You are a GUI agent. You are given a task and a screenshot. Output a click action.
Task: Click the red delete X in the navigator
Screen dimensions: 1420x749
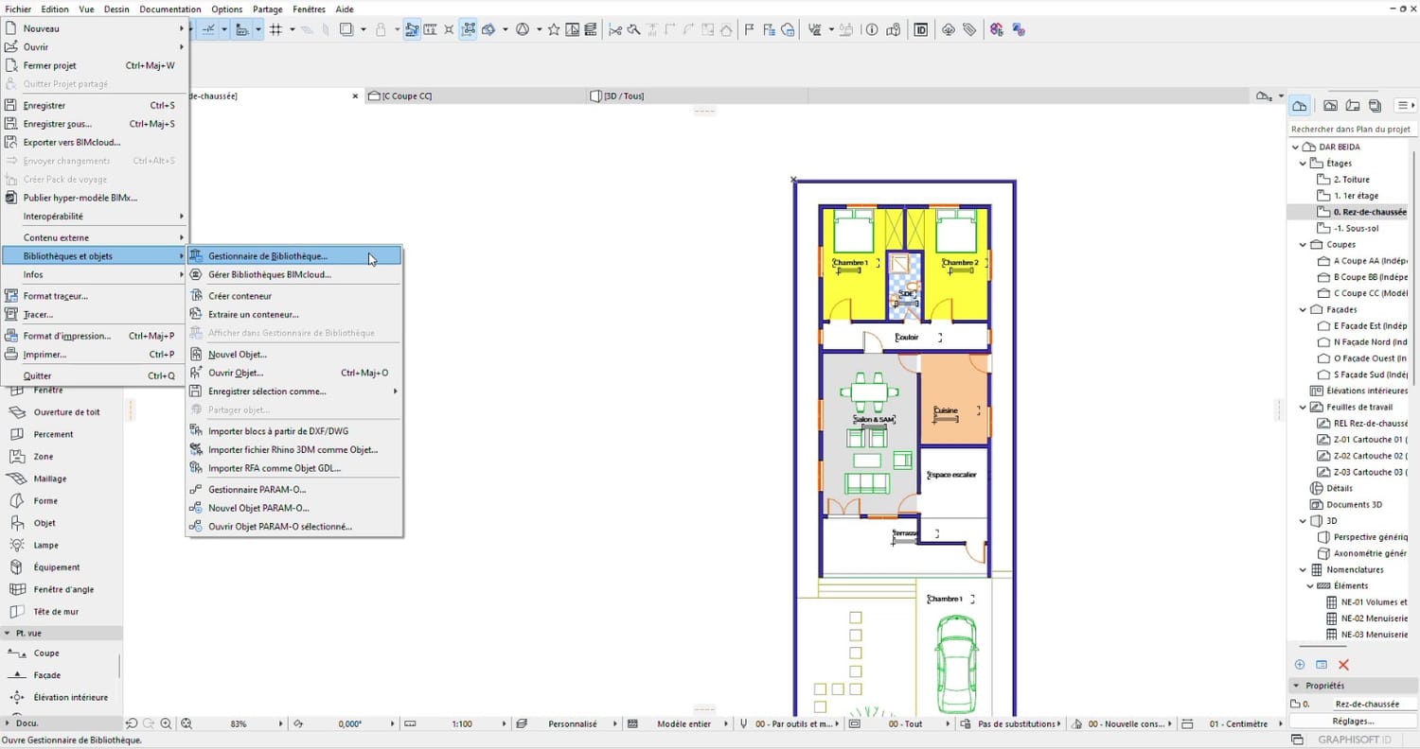point(1343,665)
